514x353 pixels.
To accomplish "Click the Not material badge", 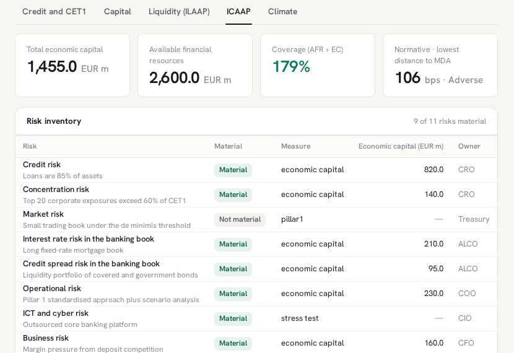I will point(240,219).
